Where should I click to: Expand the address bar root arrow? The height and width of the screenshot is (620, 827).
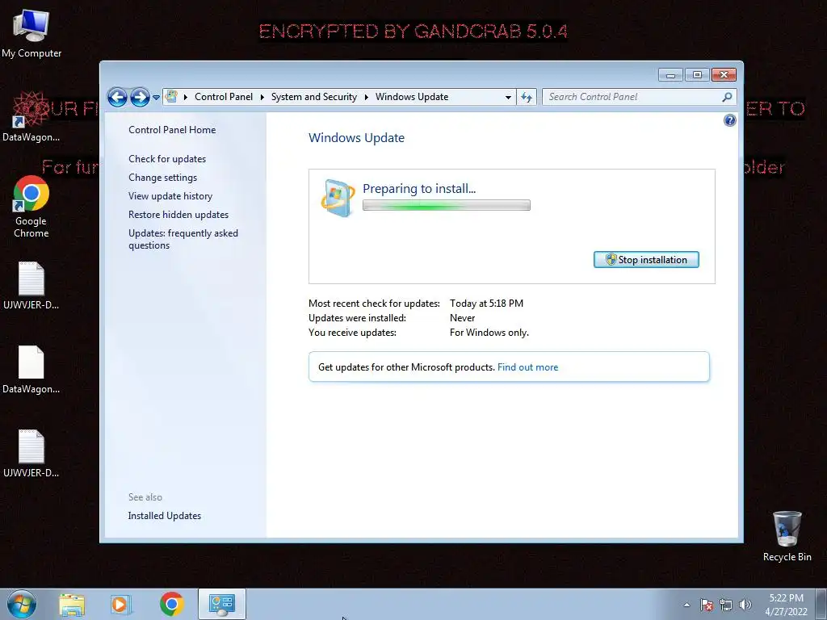click(x=186, y=97)
